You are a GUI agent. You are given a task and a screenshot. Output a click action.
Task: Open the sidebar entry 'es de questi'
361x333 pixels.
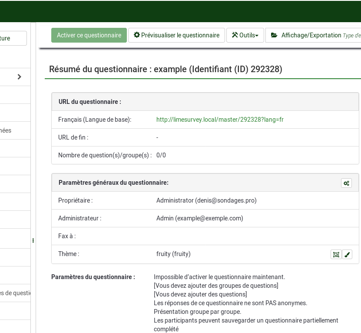click(15, 293)
